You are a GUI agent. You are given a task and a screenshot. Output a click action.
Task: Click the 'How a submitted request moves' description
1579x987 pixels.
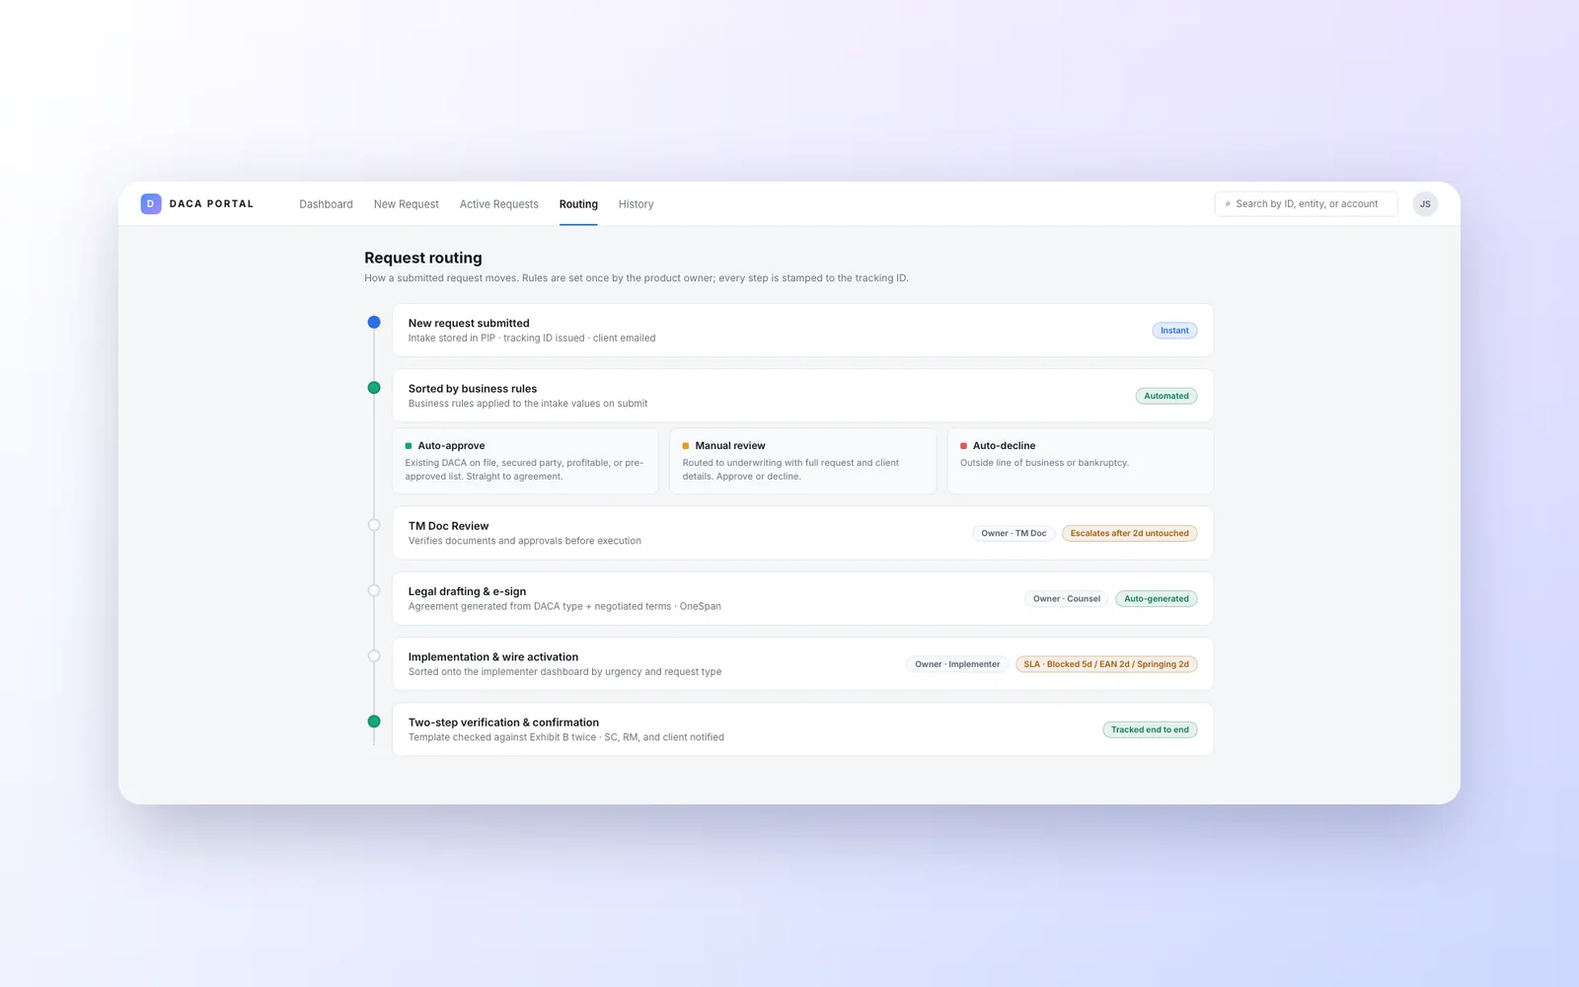(636, 278)
